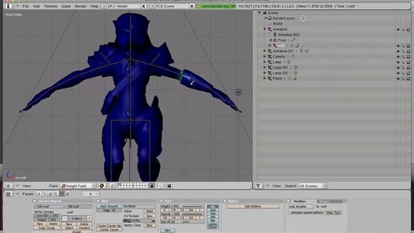This screenshot has width=414, height=233.
Task: Select the Shading context panel icon
Action: click(50, 194)
